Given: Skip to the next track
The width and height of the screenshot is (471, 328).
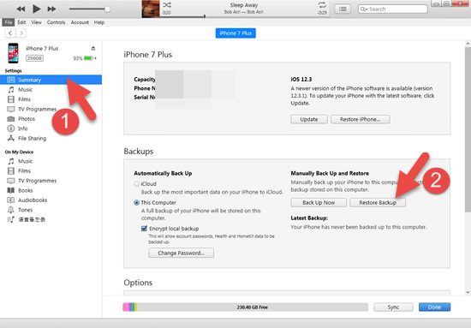Looking at the screenshot, I should (51, 9).
